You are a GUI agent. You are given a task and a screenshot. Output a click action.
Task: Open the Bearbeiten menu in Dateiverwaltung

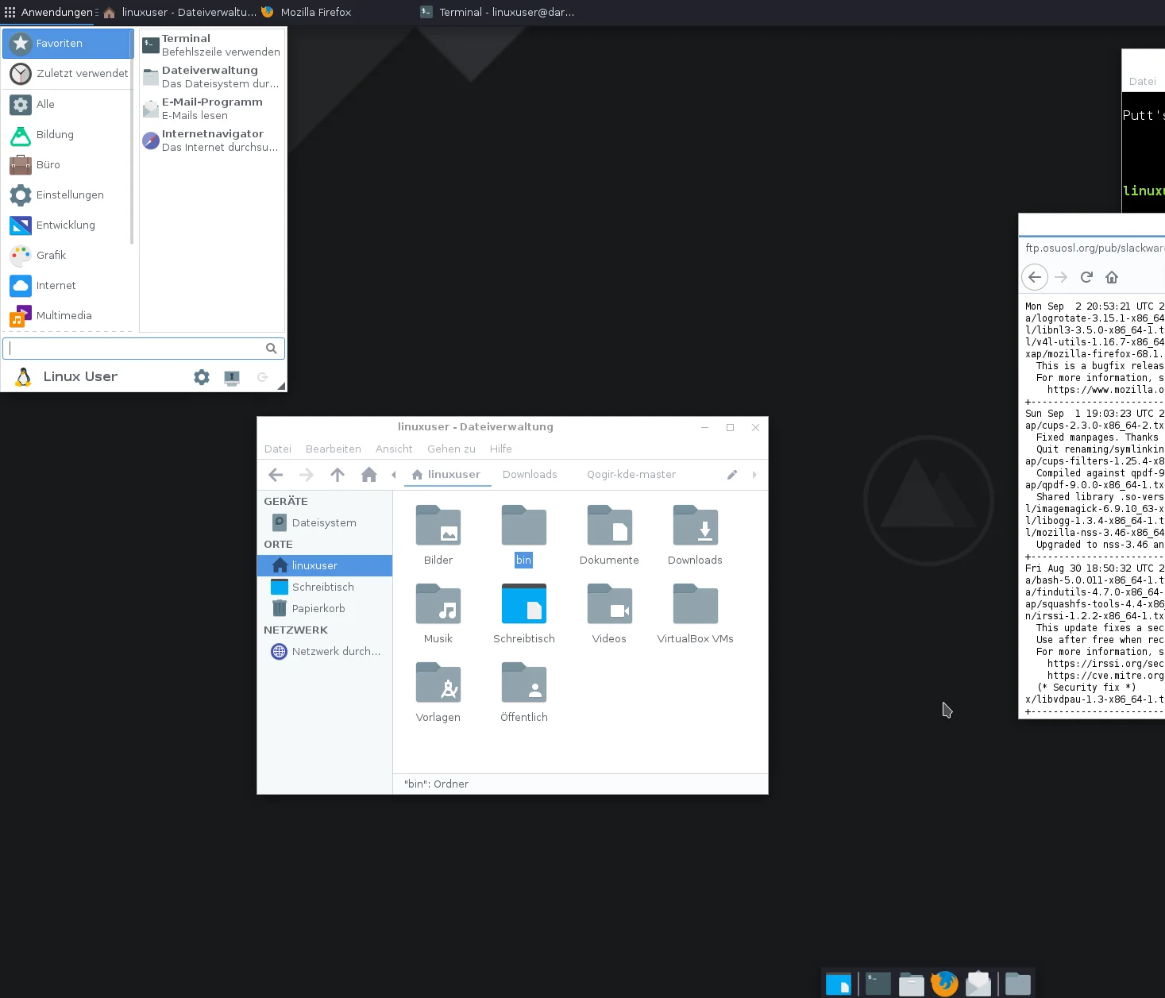click(334, 449)
